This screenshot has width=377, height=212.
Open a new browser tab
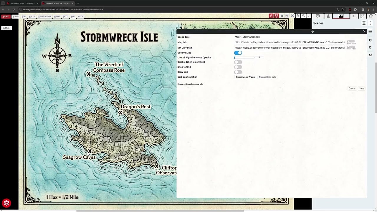pos(78,3)
